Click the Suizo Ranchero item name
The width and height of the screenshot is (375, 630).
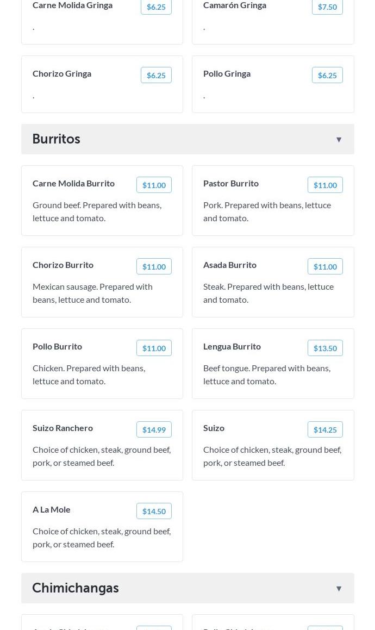62,428
